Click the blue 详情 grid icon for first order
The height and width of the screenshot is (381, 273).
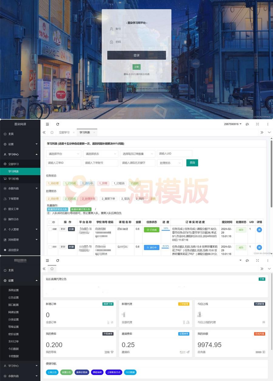259,230
